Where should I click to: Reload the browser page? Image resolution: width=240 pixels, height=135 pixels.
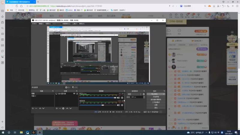pyautogui.click(x=17, y=6)
